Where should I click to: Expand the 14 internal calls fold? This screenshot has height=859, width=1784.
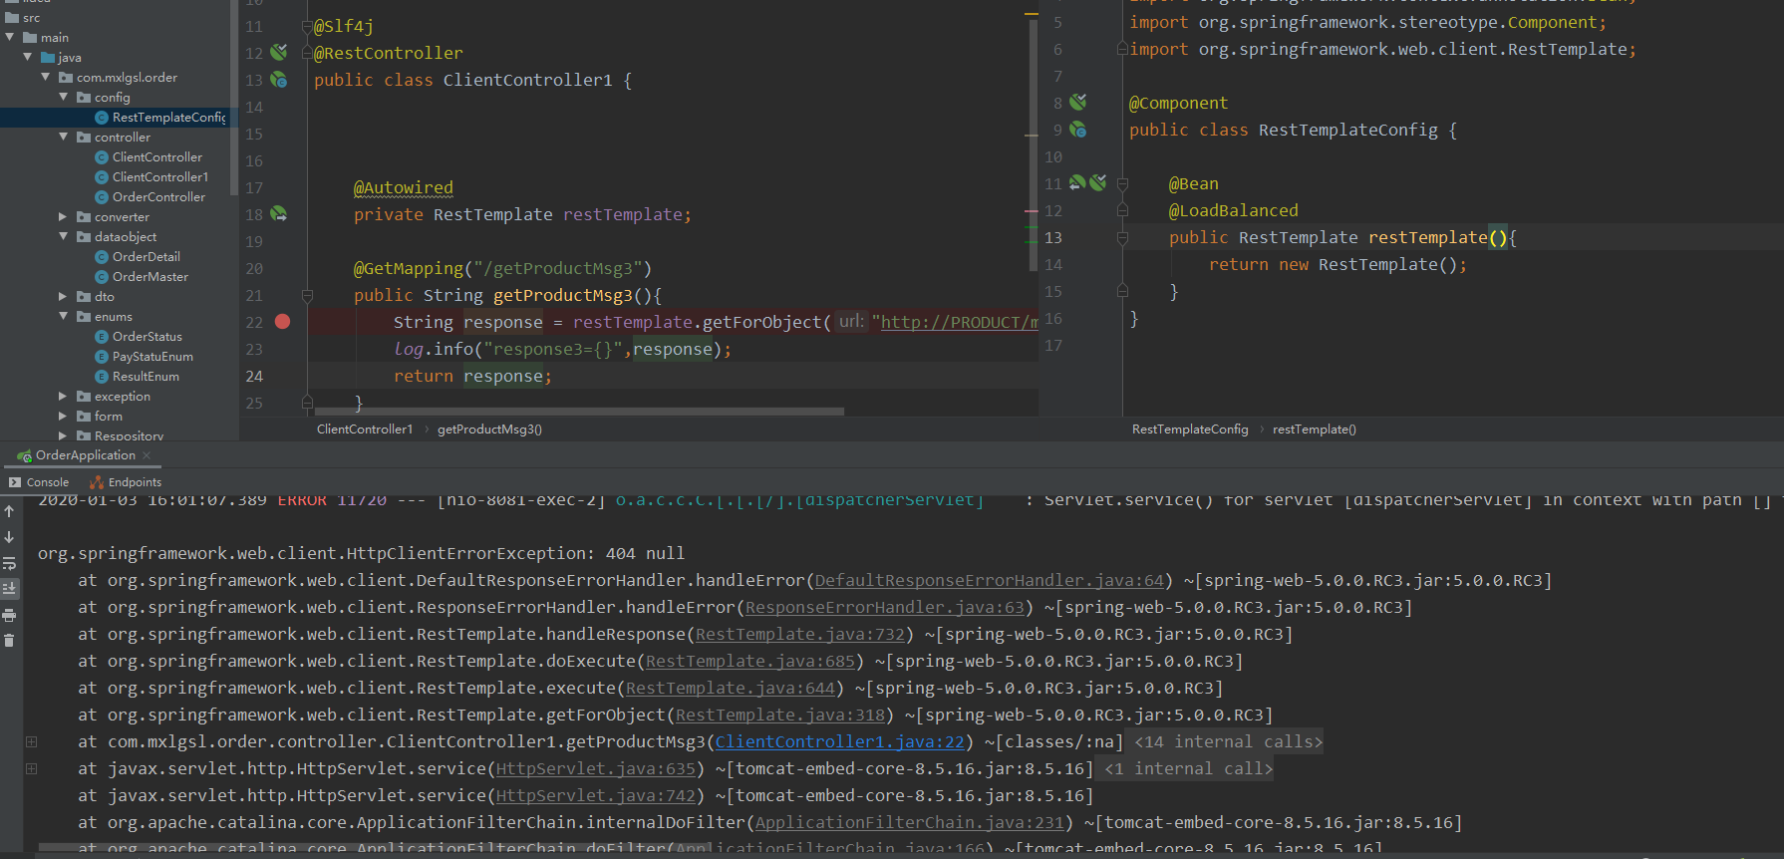1228,741
